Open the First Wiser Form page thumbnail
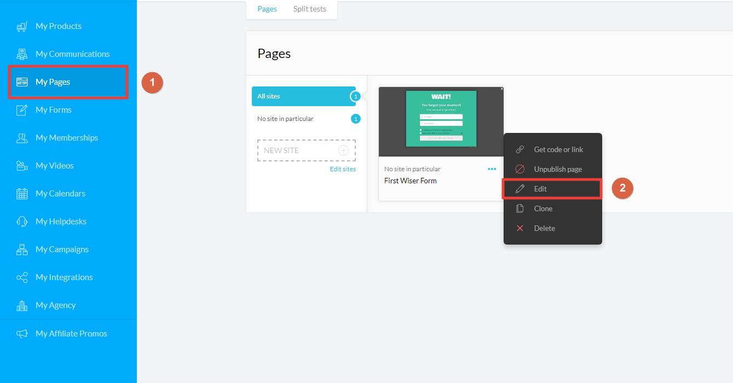Image resolution: width=733 pixels, height=383 pixels. (x=441, y=121)
